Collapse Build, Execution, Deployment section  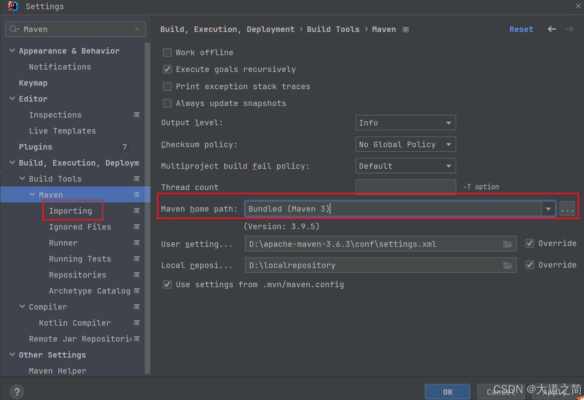(x=12, y=162)
